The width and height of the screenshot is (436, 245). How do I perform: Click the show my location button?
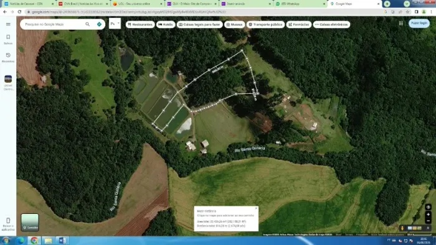[428, 207]
